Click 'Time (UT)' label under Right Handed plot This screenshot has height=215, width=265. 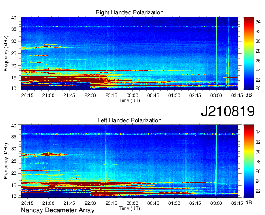pyautogui.click(x=129, y=100)
